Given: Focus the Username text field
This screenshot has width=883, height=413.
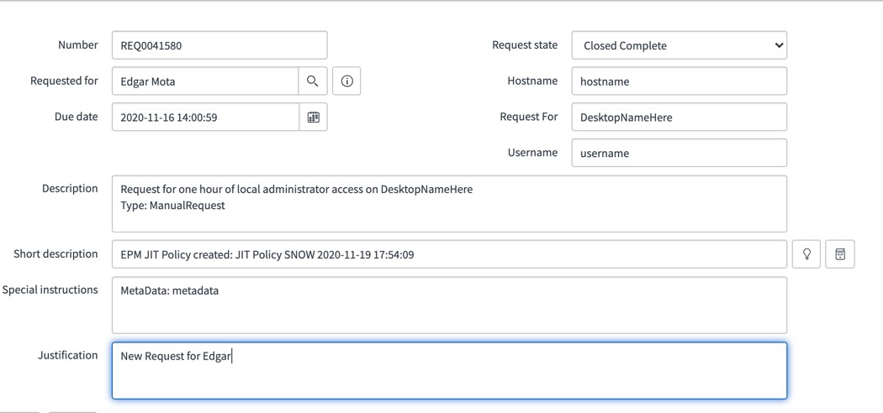Looking at the screenshot, I should pos(679,153).
